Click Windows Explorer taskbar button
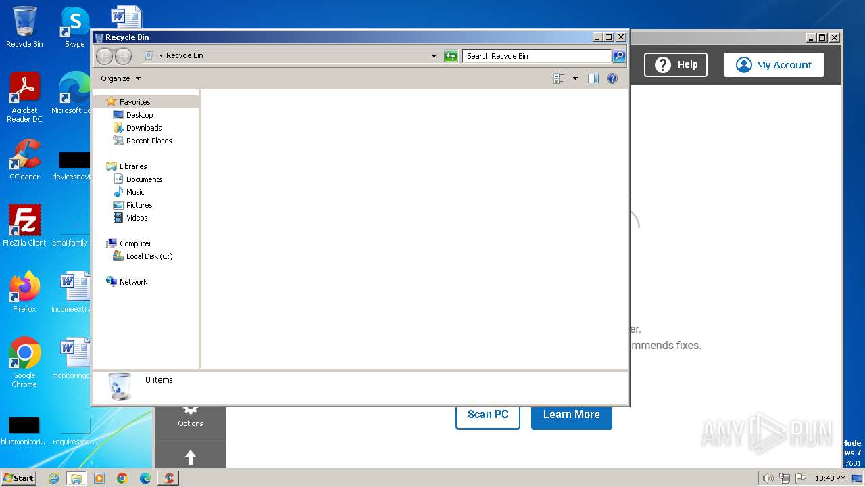Screen dimensions: 865x487 76,478
